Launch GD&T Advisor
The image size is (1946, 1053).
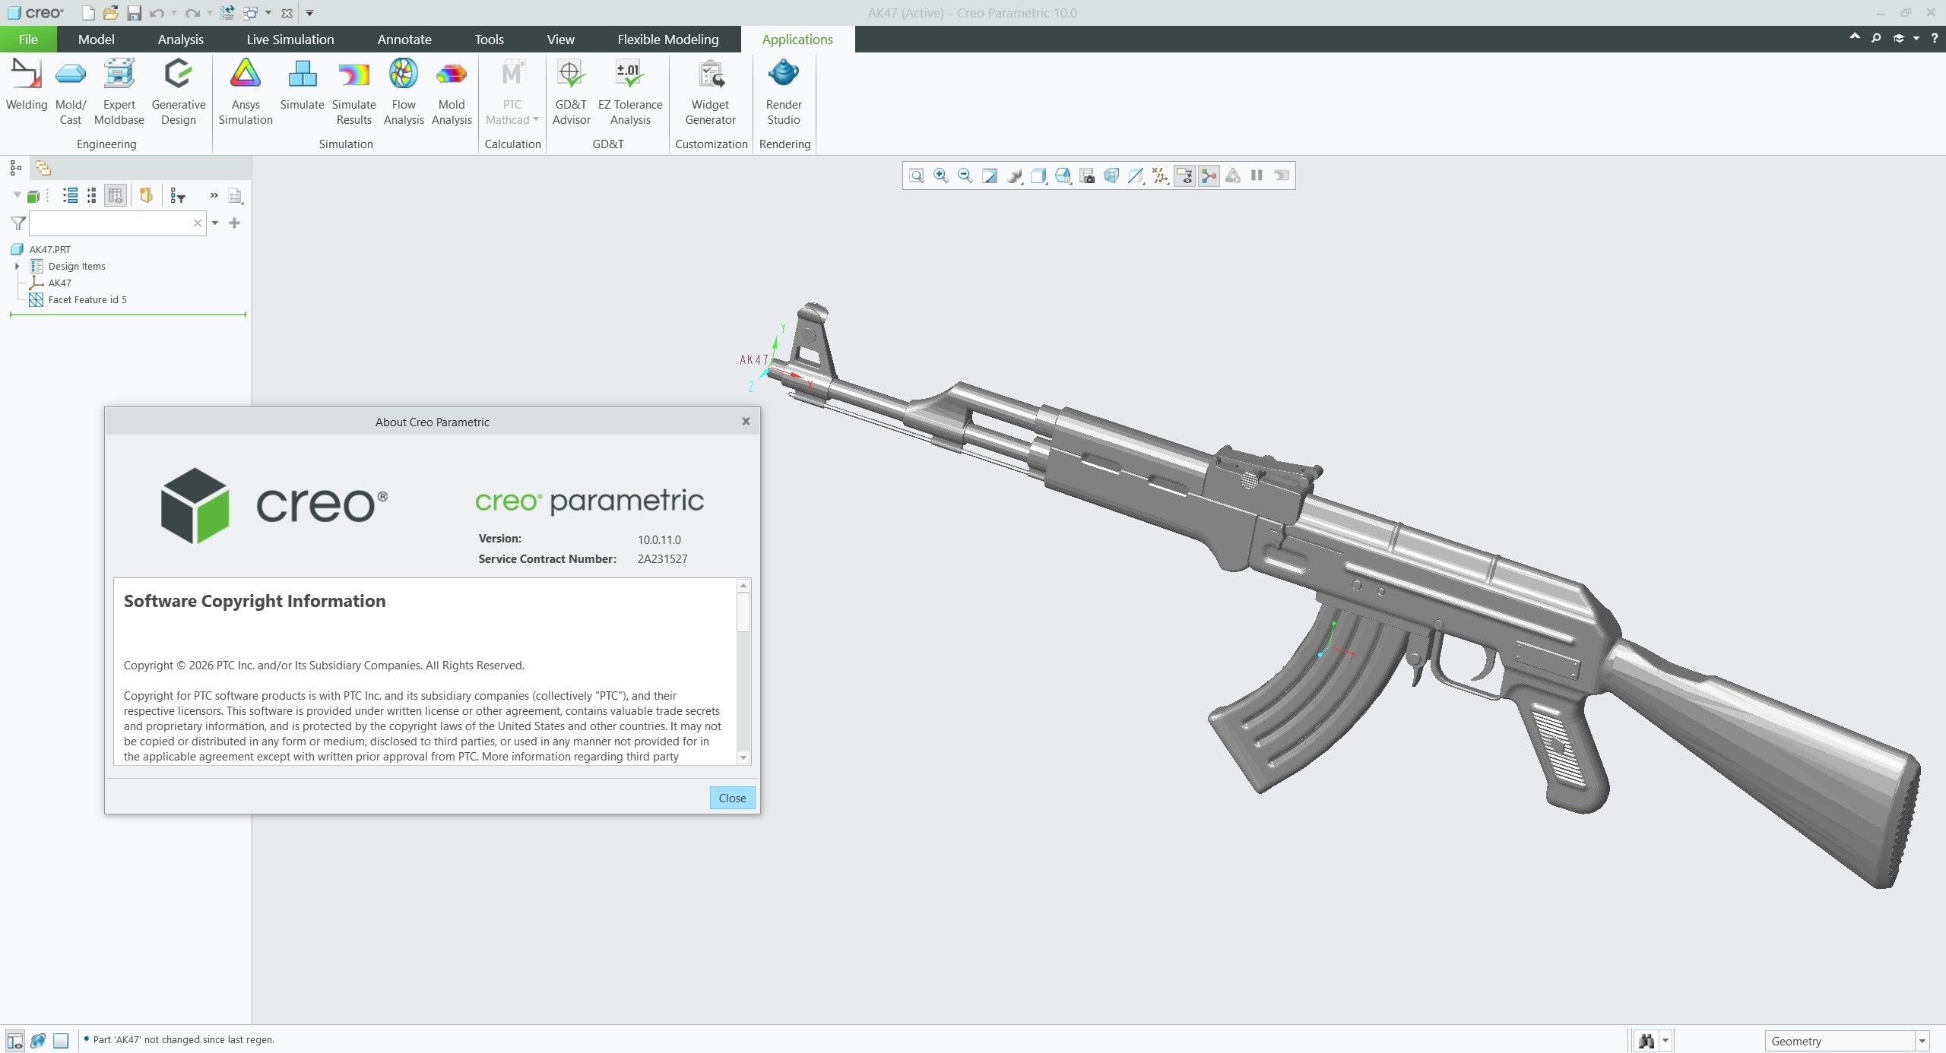coord(571,91)
